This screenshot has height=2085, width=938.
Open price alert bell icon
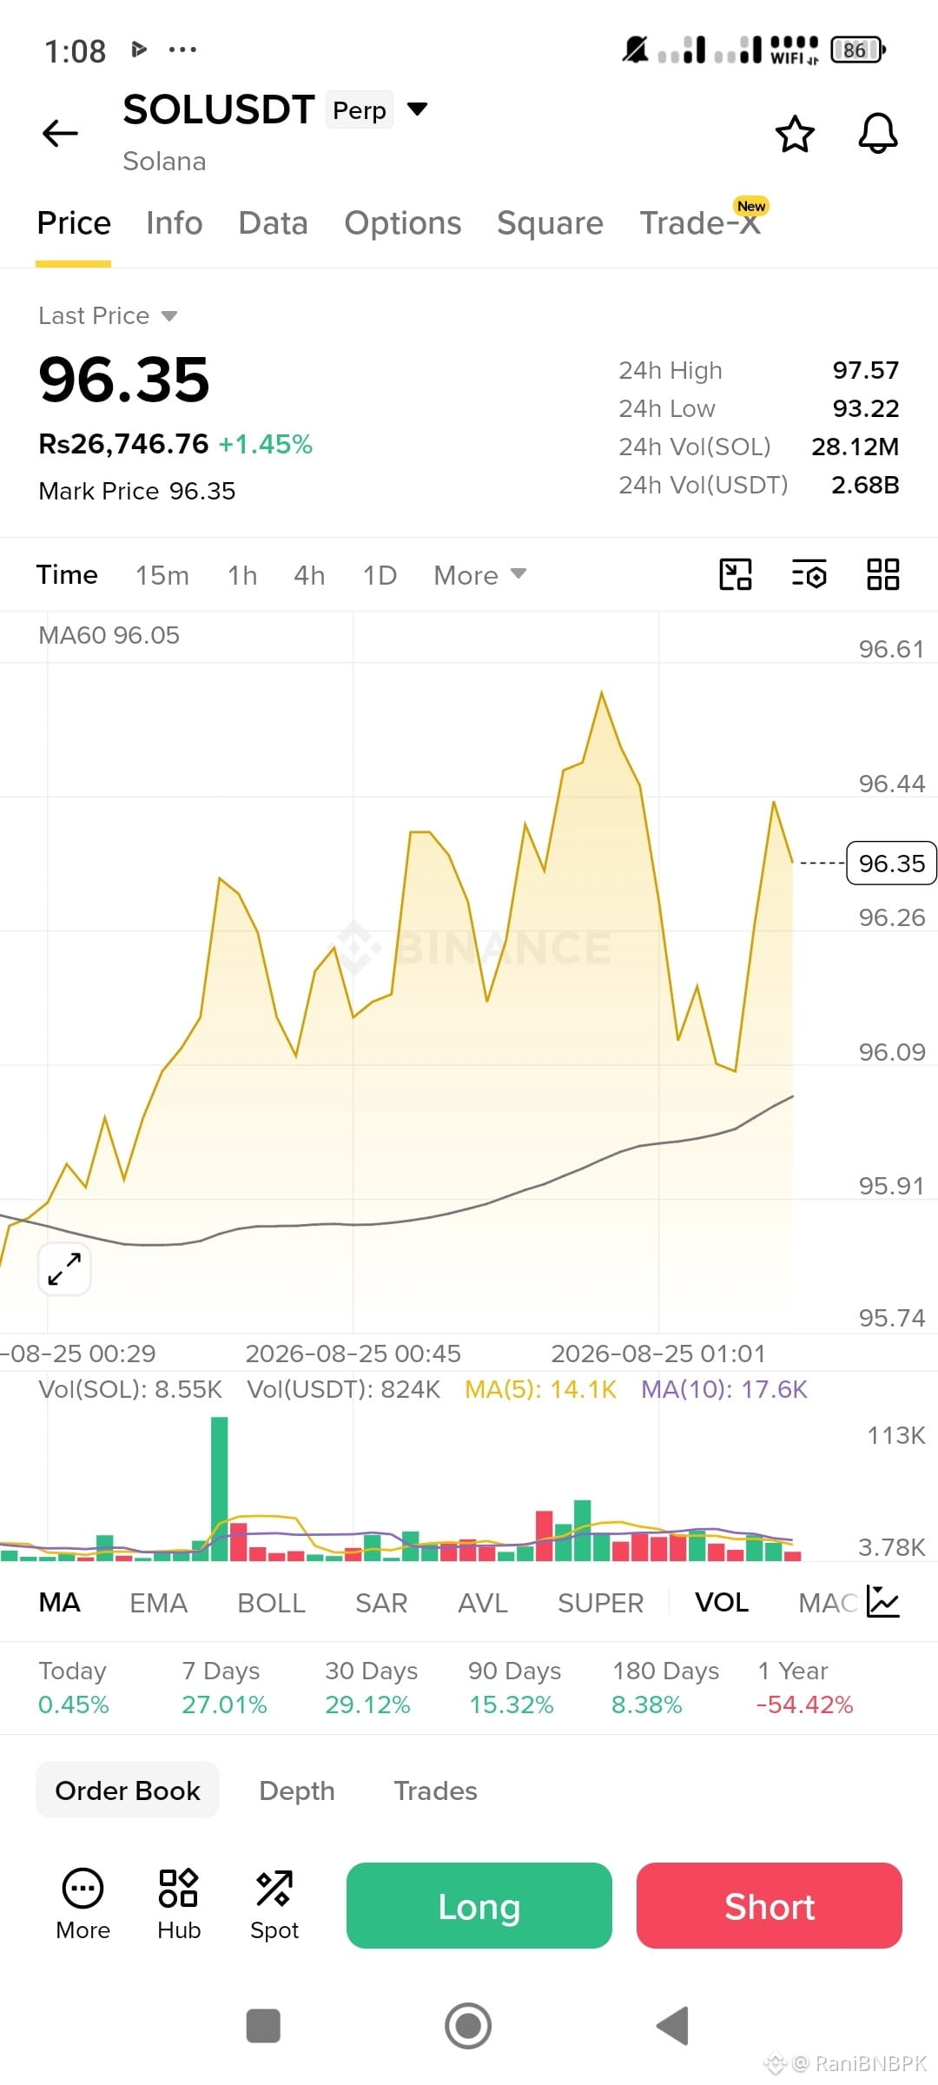coord(878,134)
